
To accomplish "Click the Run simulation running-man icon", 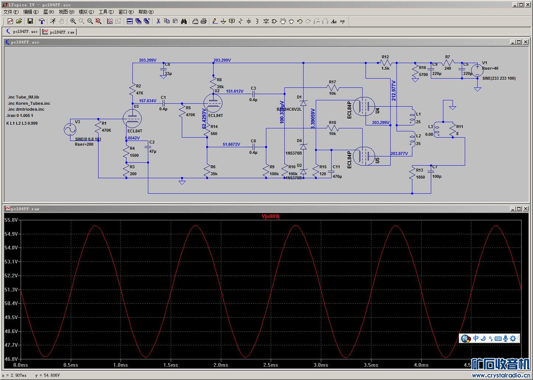I will [53, 21].
